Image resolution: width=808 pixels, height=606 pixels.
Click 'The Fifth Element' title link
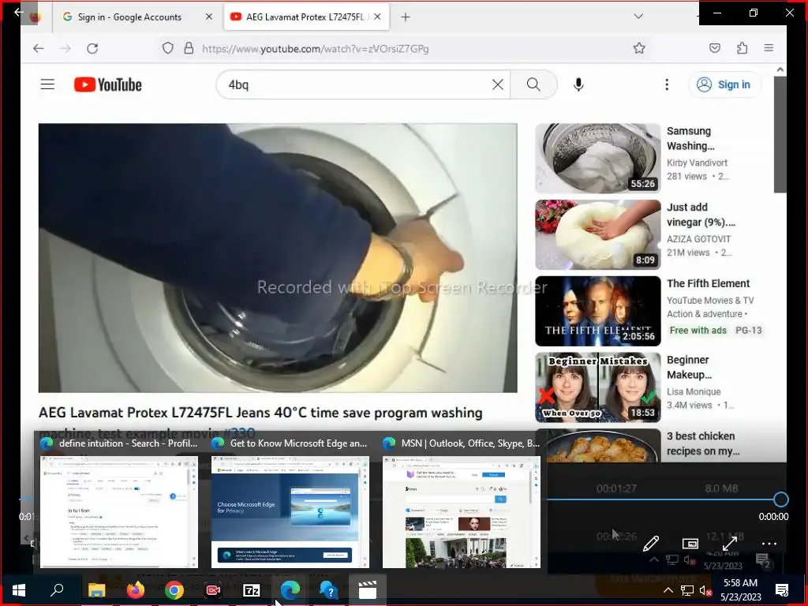tap(708, 283)
